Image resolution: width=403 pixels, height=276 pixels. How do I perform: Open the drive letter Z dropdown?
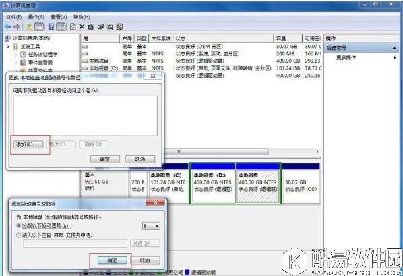point(151,226)
